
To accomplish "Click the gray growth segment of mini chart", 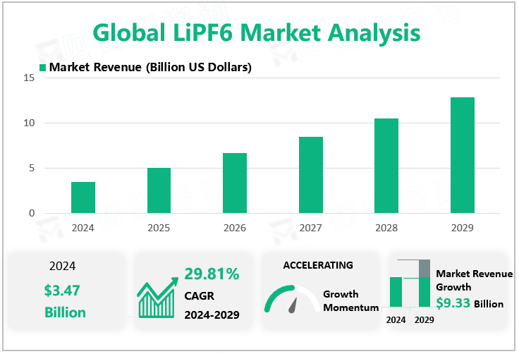I will pos(425,268).
